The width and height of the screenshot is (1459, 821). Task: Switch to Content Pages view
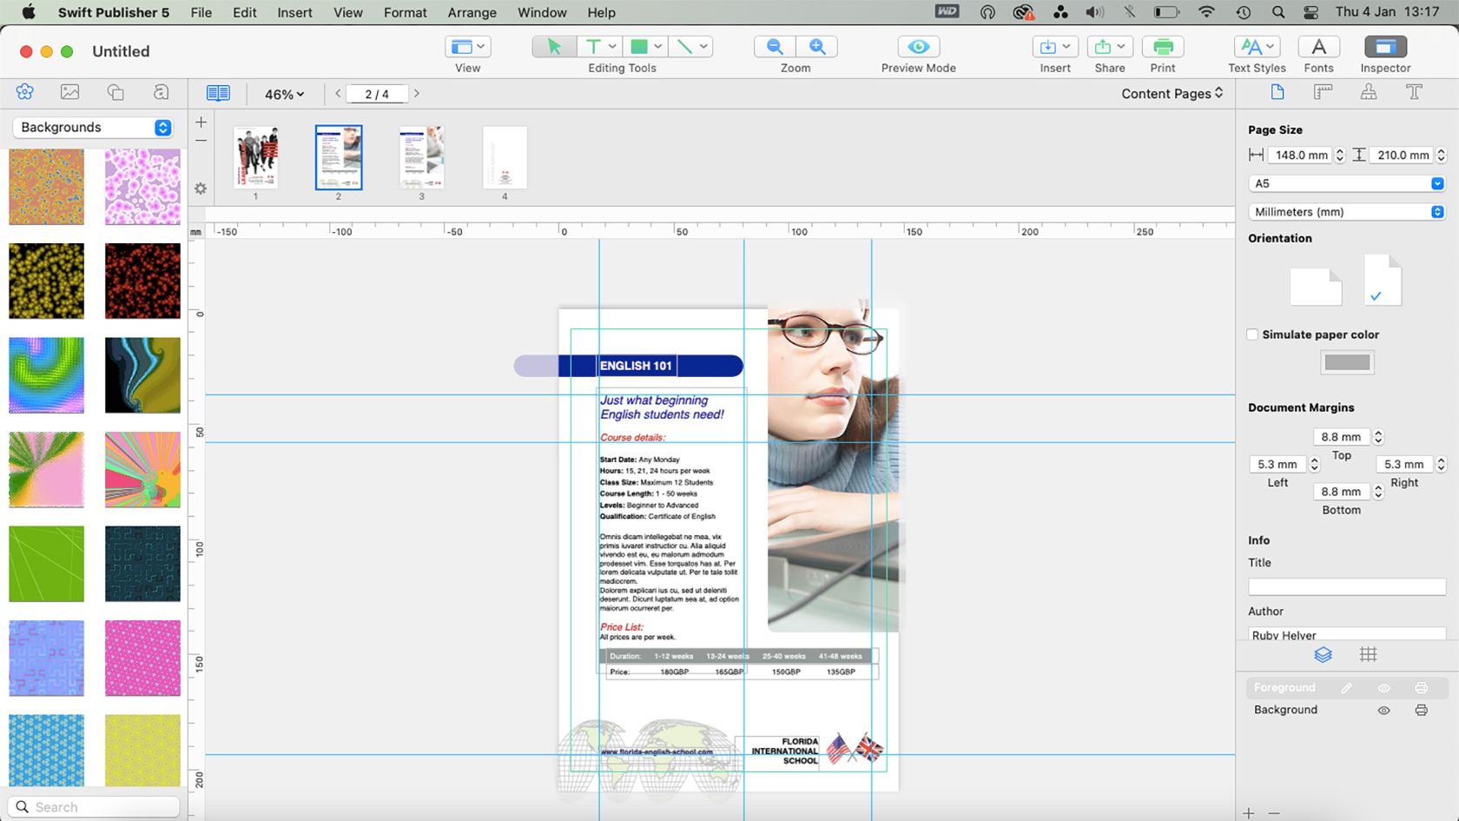click(x=1171, y=93)
